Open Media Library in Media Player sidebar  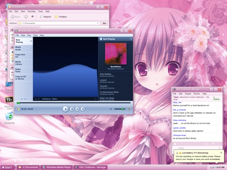[x=23, y=63]
